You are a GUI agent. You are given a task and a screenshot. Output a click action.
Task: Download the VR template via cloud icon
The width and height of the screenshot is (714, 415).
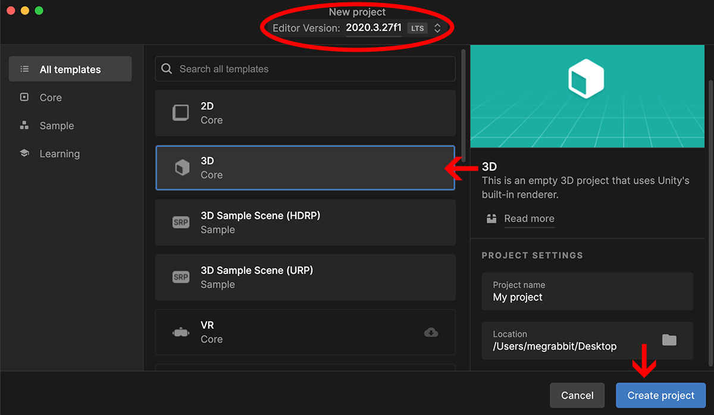pyautogui.click(x=431, y=332)
